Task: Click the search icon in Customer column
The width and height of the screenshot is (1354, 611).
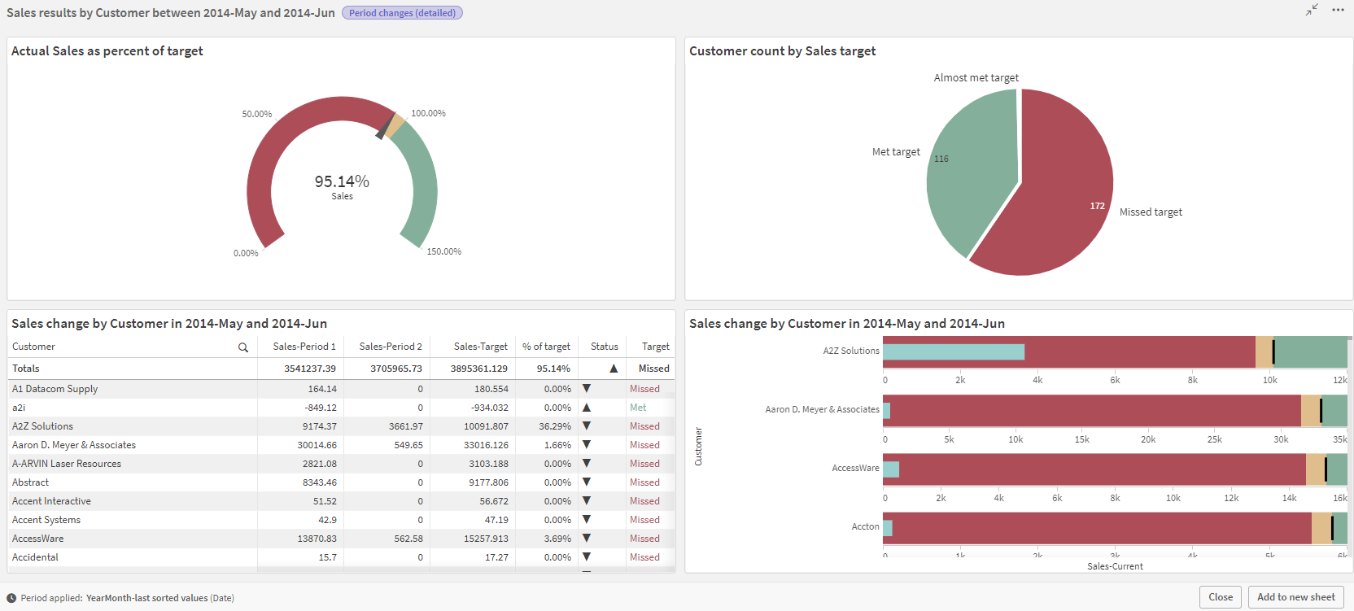Action: [242, 347]
